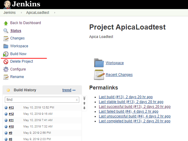Jump to top of build history arrow
This screenshot has width=188, height=141.
[84, 99]
